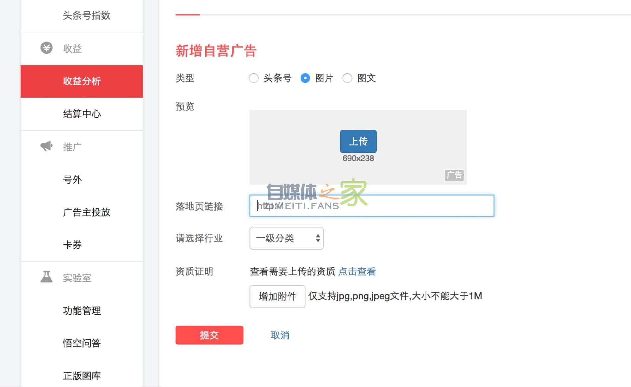Click the 广告 badge in preview area
Image resolution: width=631 pixels, height=387 pixels.
coord(454,175)
